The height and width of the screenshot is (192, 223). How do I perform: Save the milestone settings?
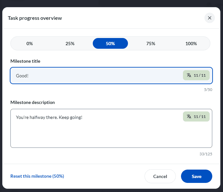197,176
